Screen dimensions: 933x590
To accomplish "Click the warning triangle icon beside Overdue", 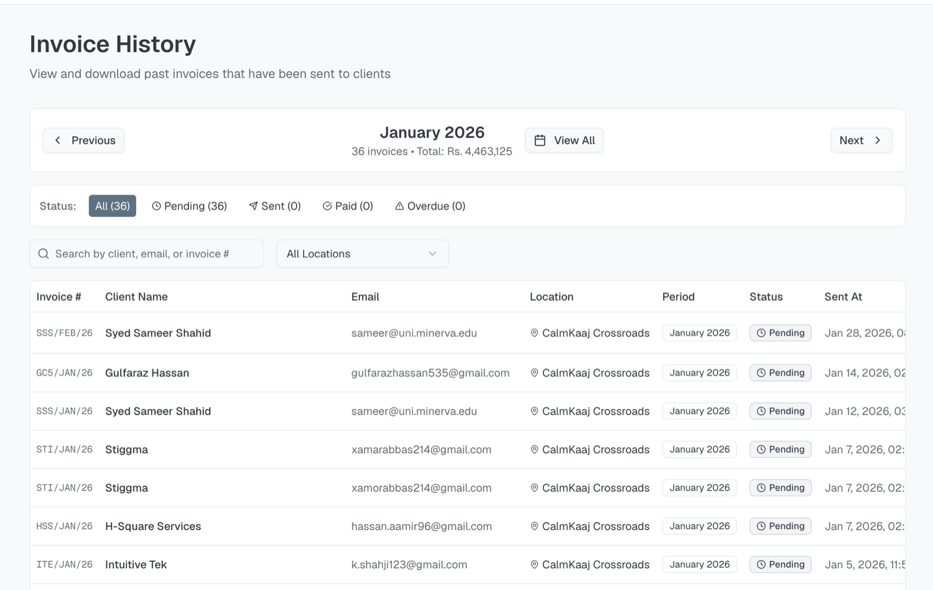I will pos(399,206).
